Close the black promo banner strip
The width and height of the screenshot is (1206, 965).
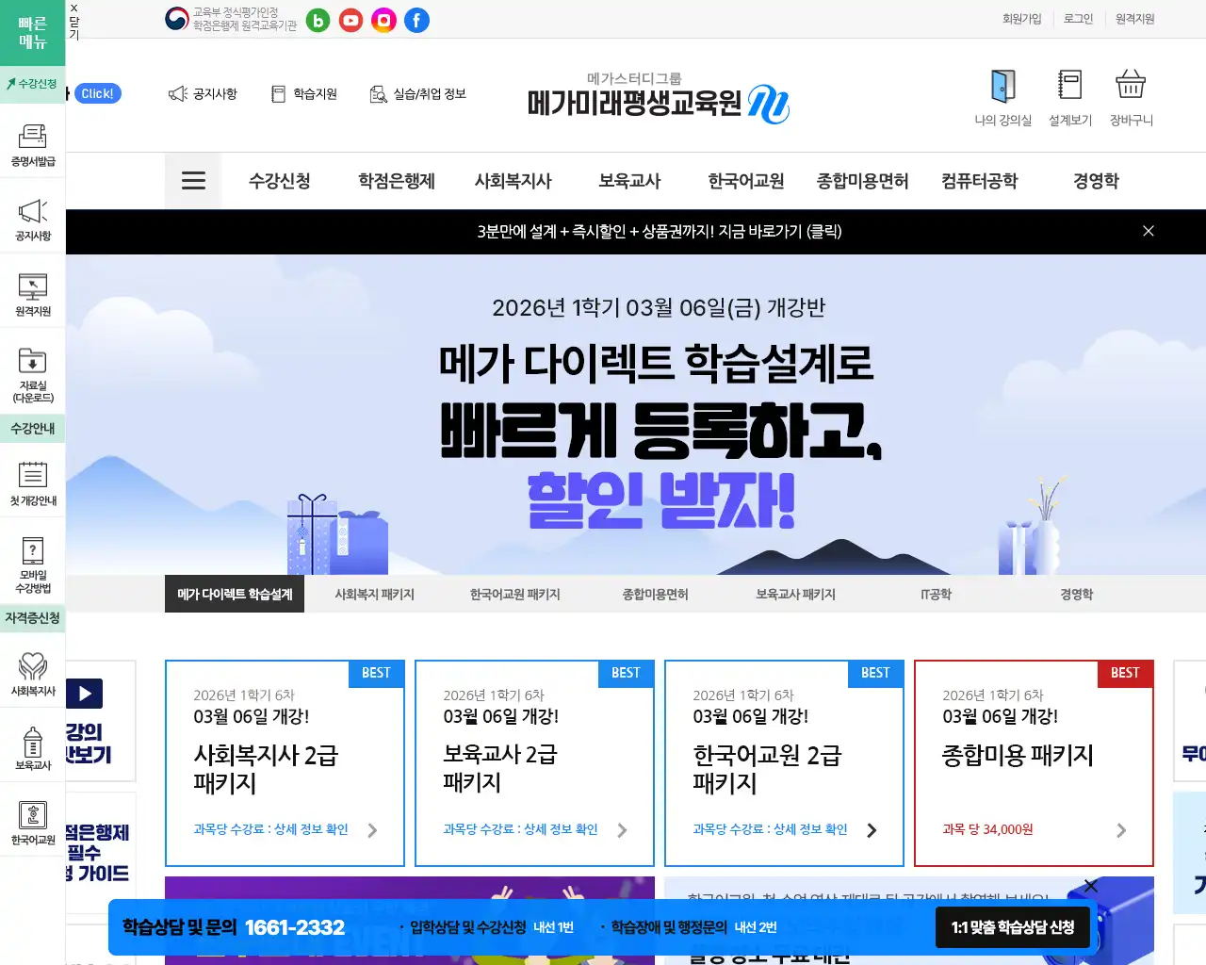coord(1149,231)
